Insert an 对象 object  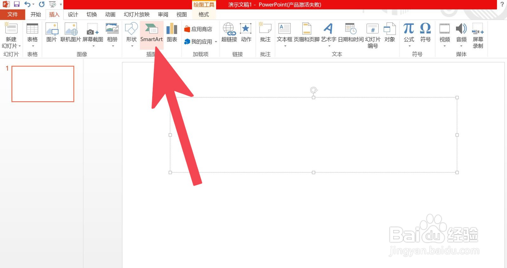click(390, 33)
